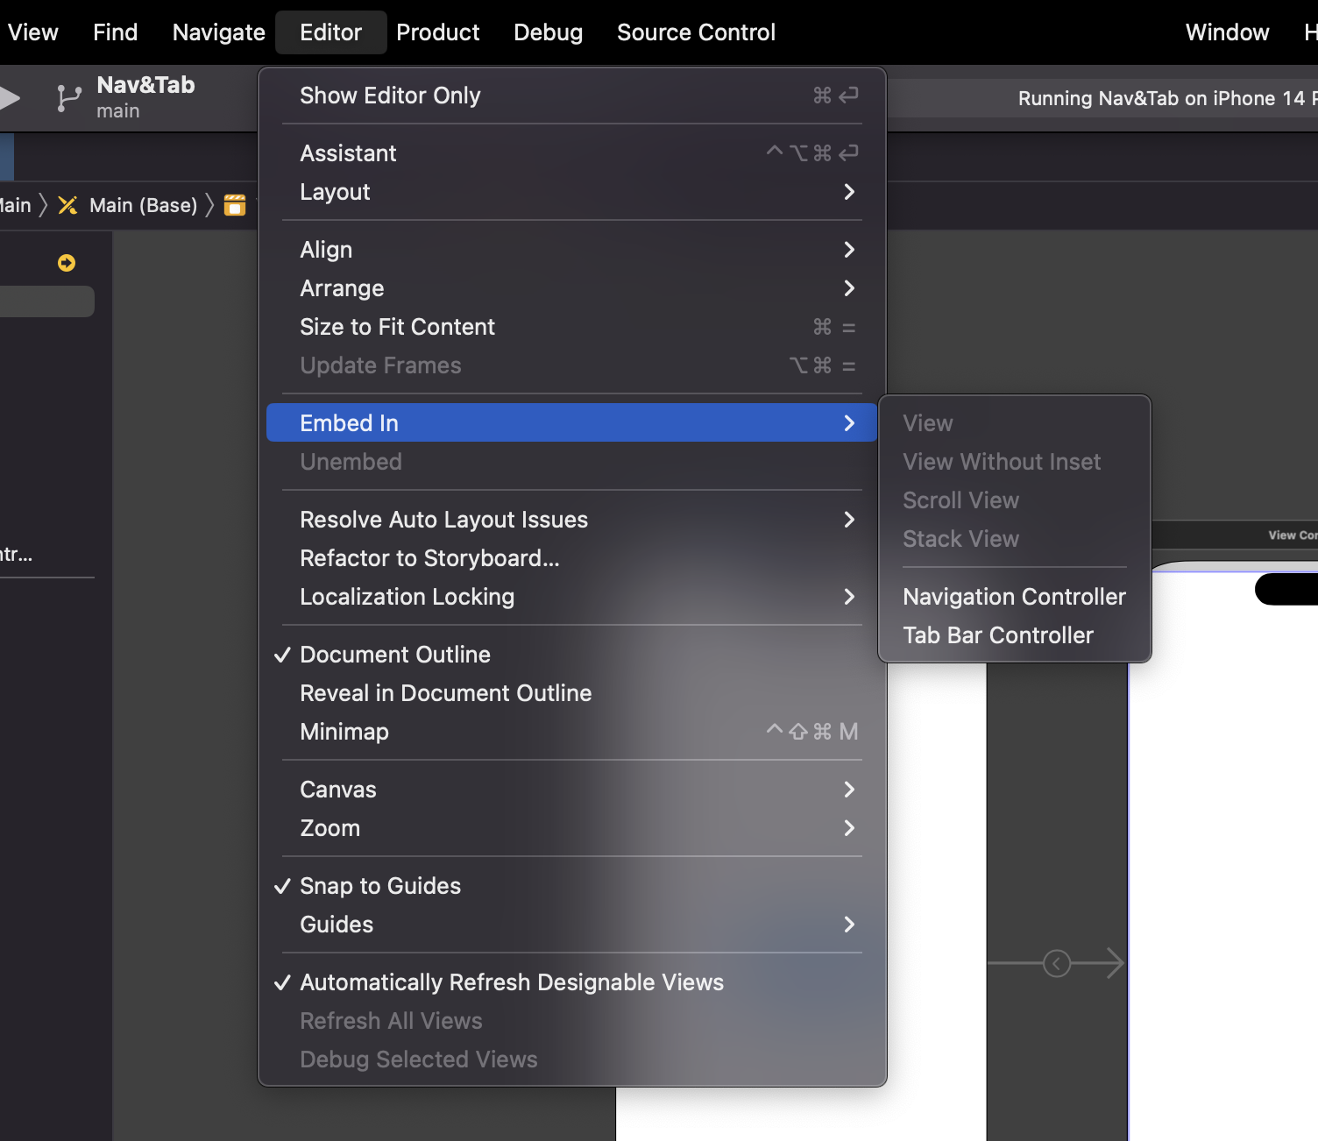Click the git branch icon beside Nav&Tab
The width and height of the screenshot is (1318, 1141).
(x=68, y=97)
